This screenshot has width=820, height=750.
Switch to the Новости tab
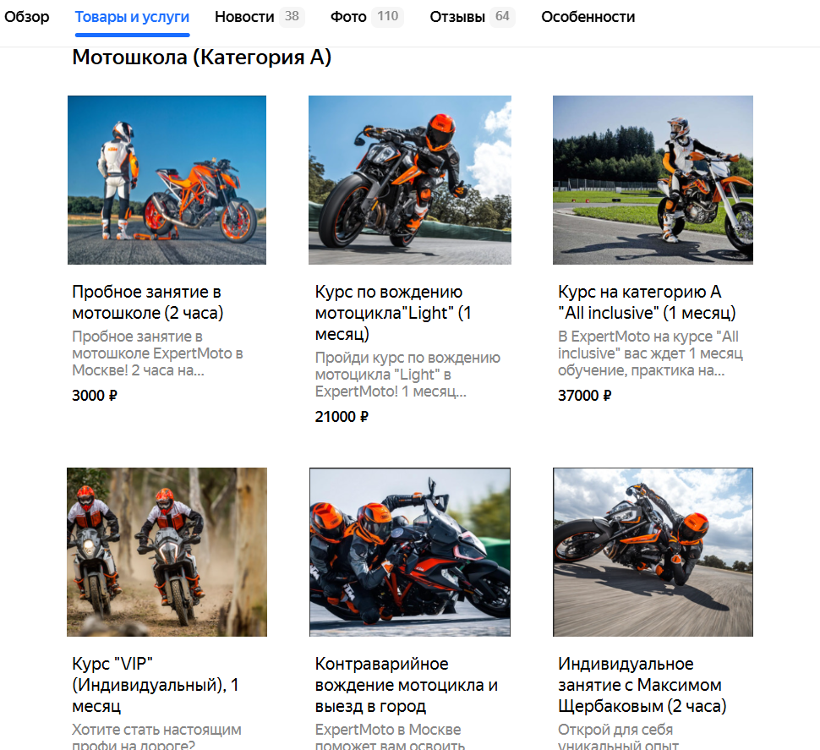(259, 17)
